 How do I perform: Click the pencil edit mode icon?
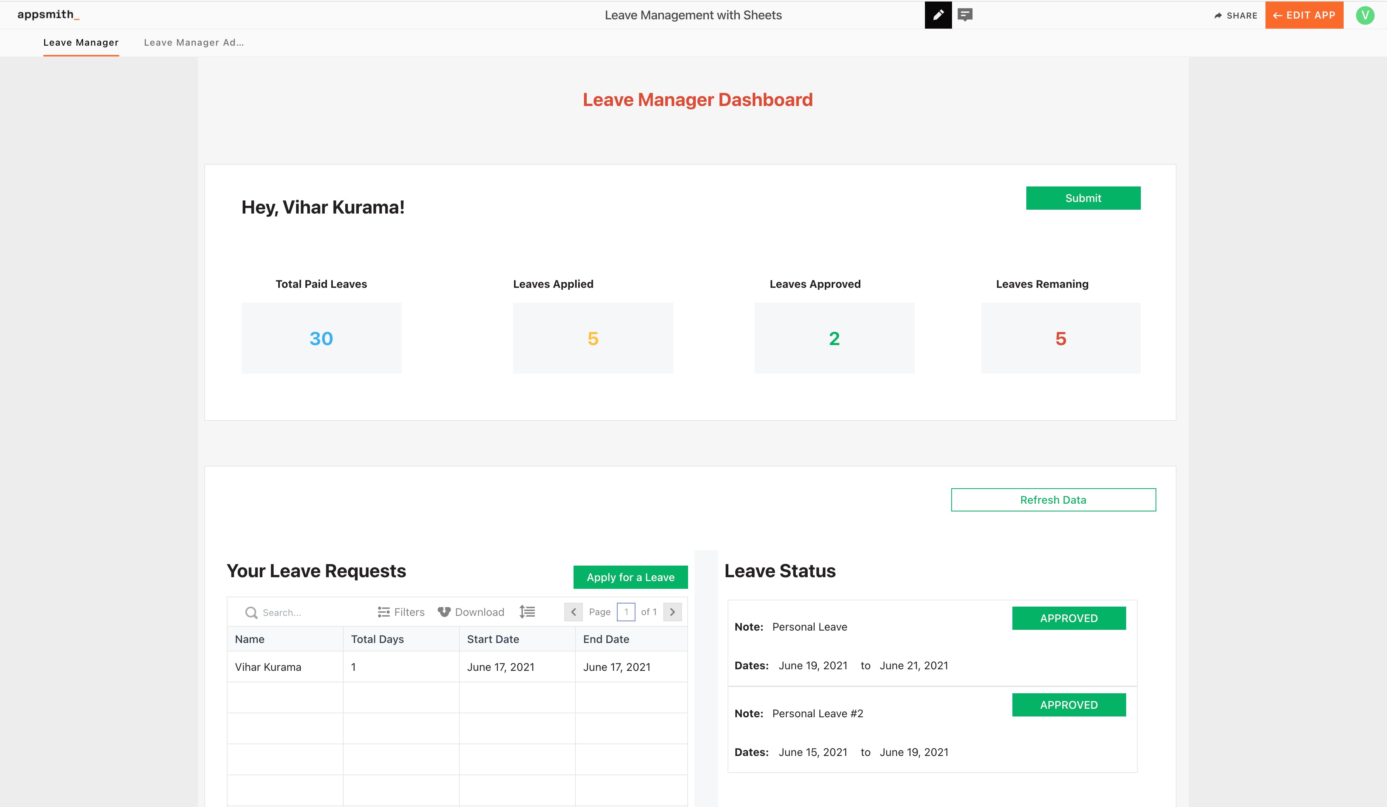[938, 15]
